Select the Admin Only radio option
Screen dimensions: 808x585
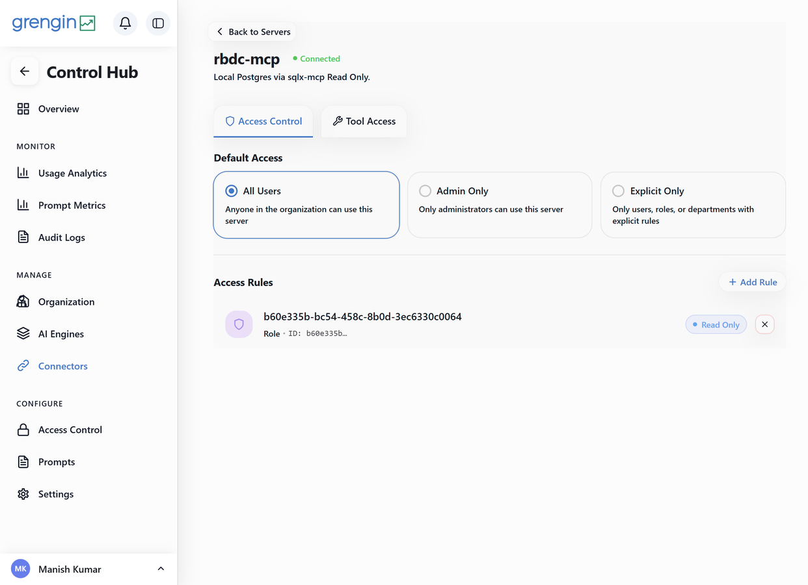pyautogui.click(x=425, y=191)
